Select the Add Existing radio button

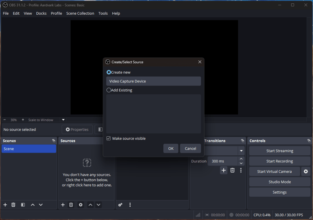point(109,90)
